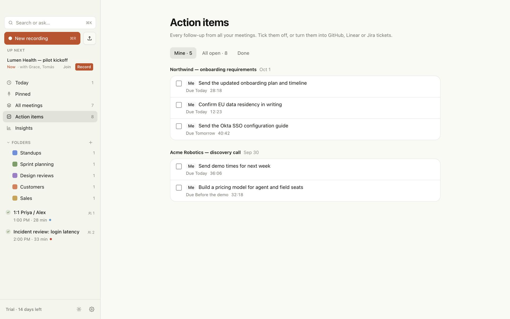The height and width of the screenshot is (319, 510).
Task: Click the layers icon for All meetings
Action: pos(9,105)
